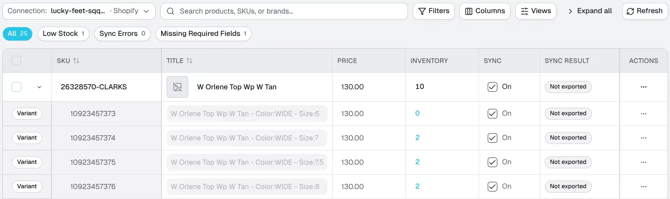Screen dimensions: 670x199
Task: Open the Filters button
Action: coord(434,11)
